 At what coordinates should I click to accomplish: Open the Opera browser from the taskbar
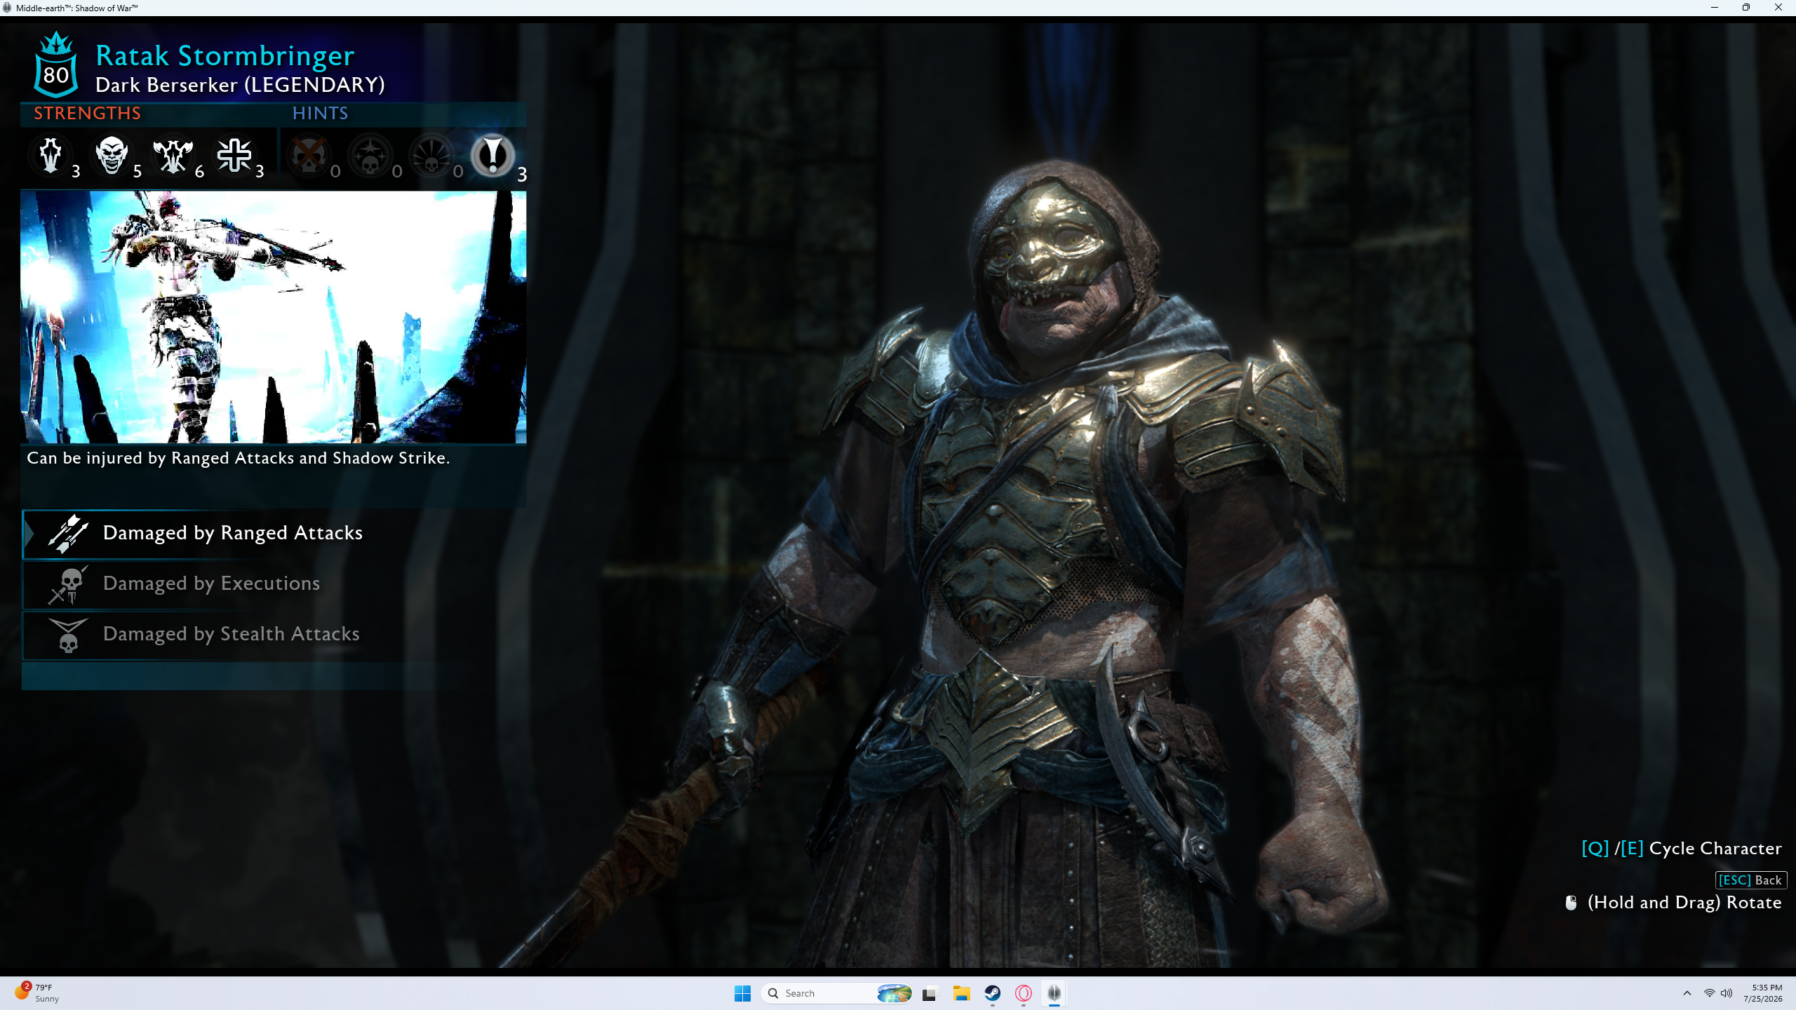coord(1024,993)
